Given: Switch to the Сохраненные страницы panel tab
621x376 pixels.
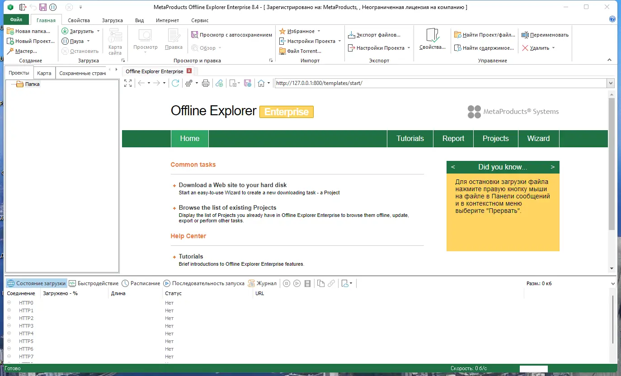Looking at the screenshot, I should [82, 73].
